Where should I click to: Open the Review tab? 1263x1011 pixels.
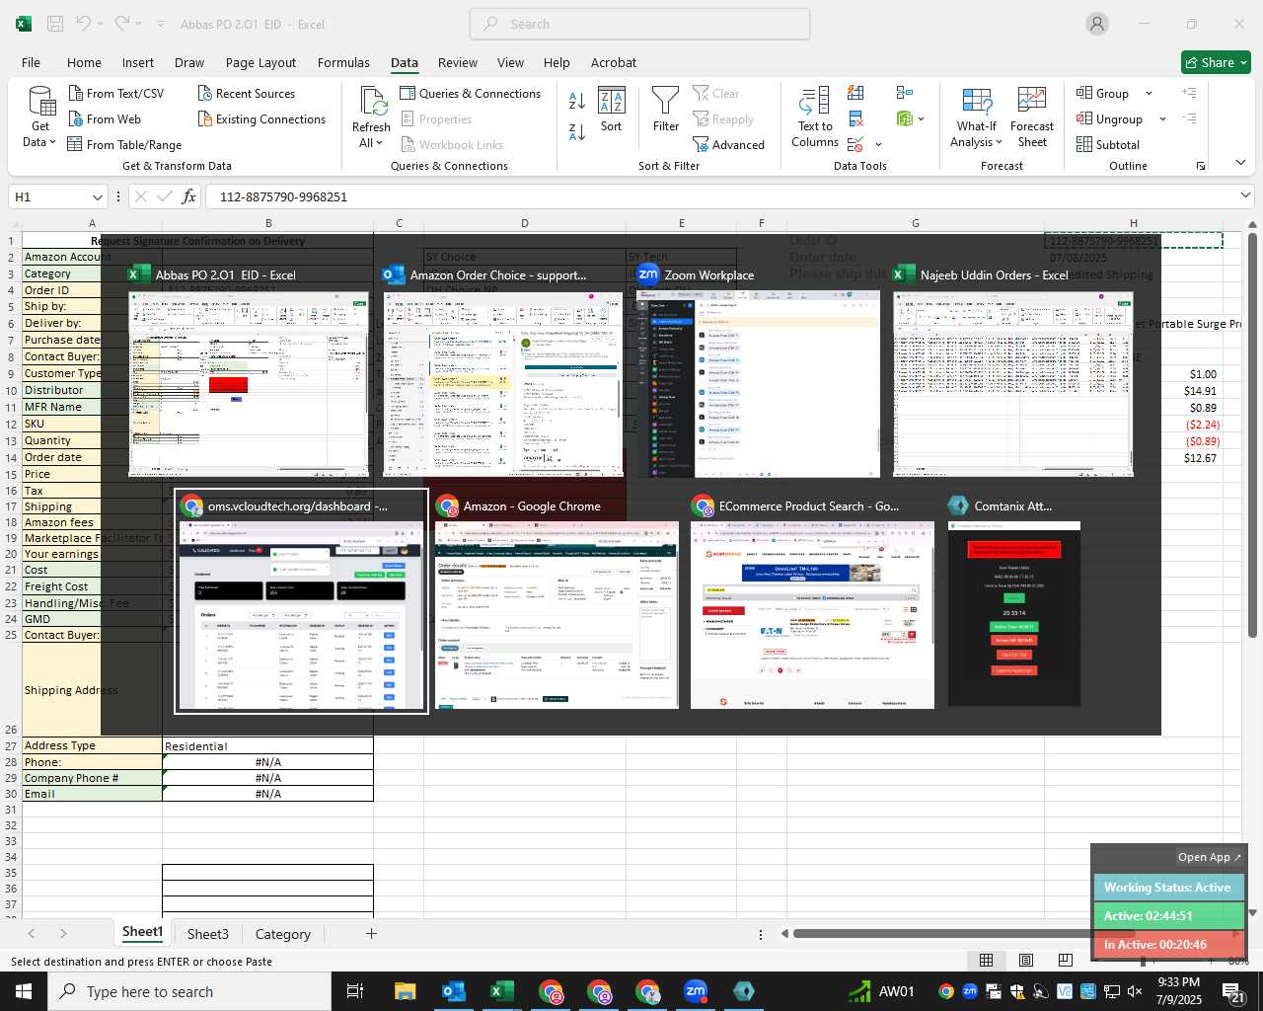click(x=458, y=62)
